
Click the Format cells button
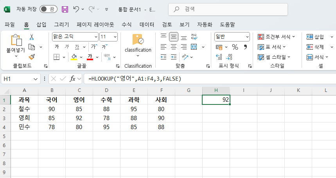tap(317, 57)
